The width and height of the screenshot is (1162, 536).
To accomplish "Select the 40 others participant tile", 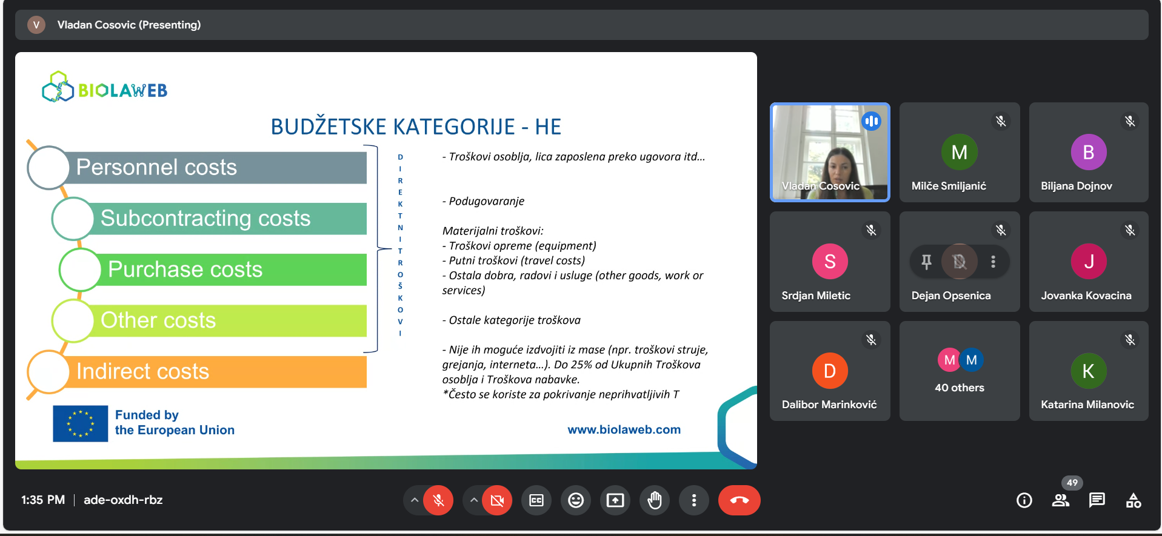I will tap(960, 371).
